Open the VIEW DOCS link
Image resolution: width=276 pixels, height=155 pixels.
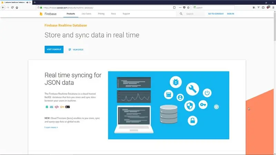76,50
